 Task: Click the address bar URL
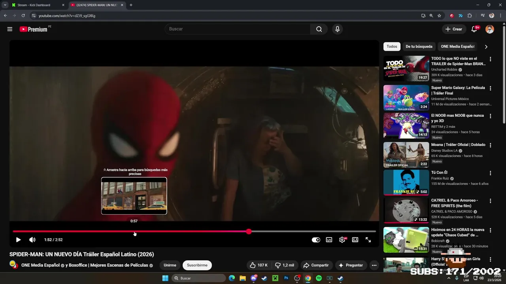click(67, 16)
